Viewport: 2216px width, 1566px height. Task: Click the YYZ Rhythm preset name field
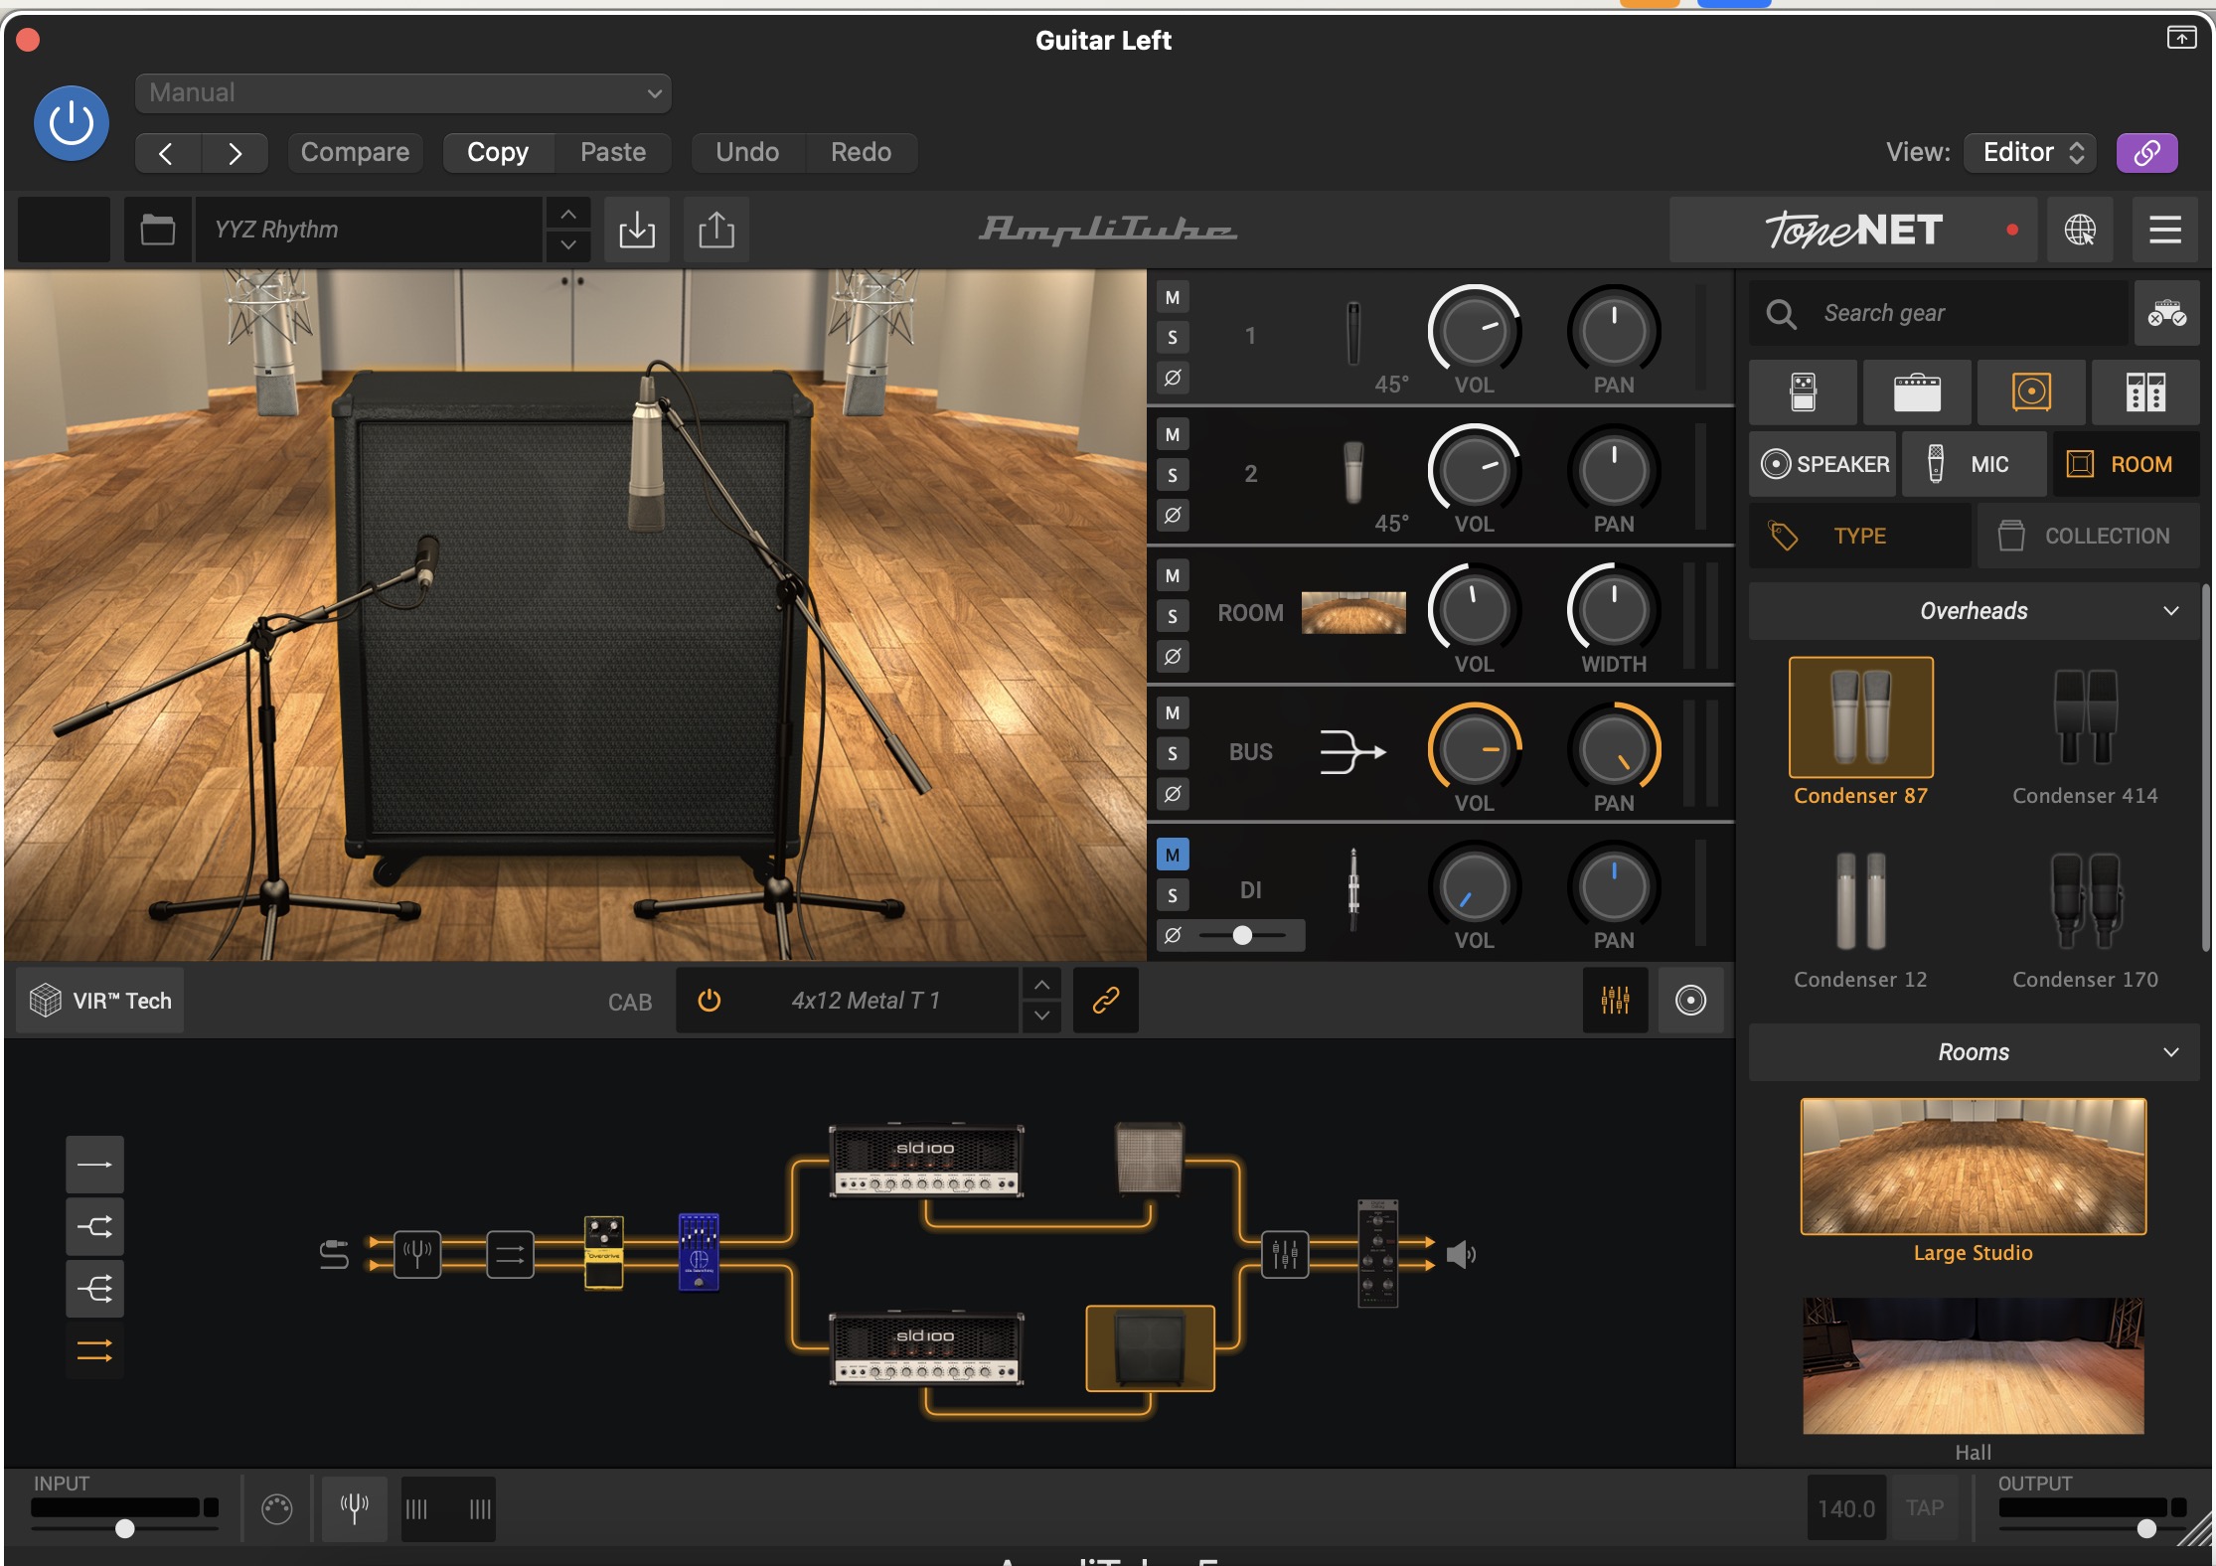tap(369, 230)
